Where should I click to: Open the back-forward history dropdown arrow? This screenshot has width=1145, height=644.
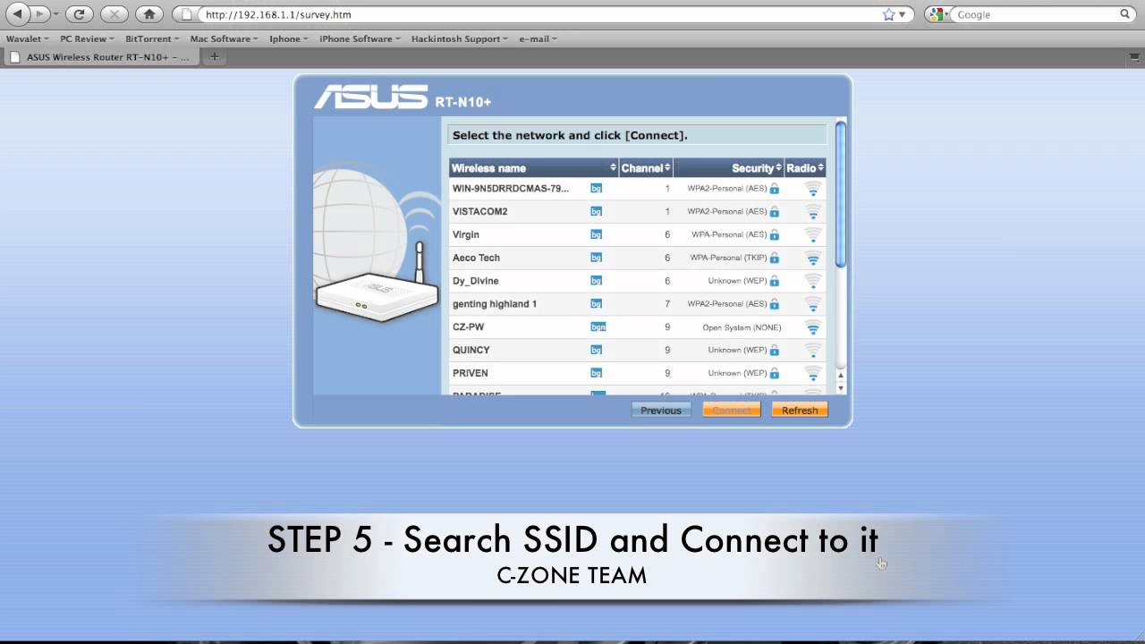click(55, 14)
